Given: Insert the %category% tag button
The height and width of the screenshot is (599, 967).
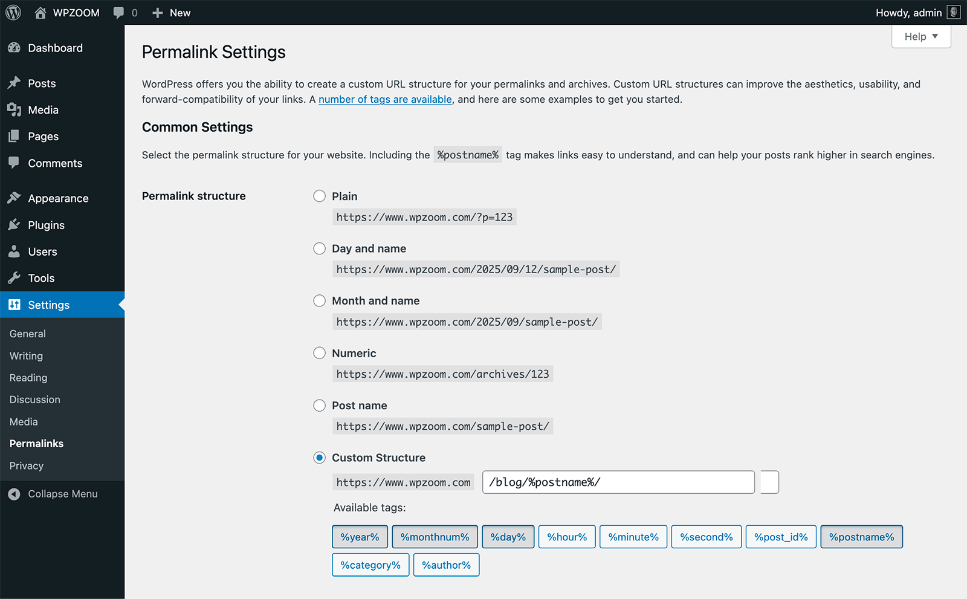Looking at the screenshot, I should (x=370, y=565).
